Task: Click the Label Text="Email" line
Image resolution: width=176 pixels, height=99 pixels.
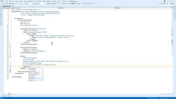Action: pos(31,31)
